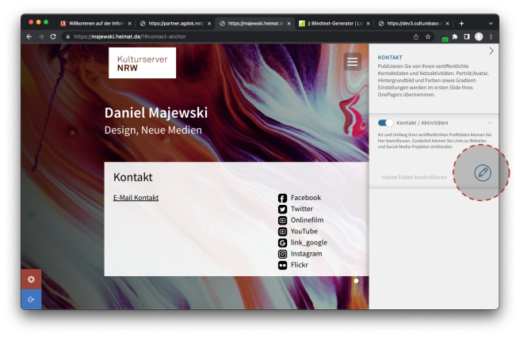The image size is (520, 337).
Task: Click the Flickr icon
Action: click(282, 265)
